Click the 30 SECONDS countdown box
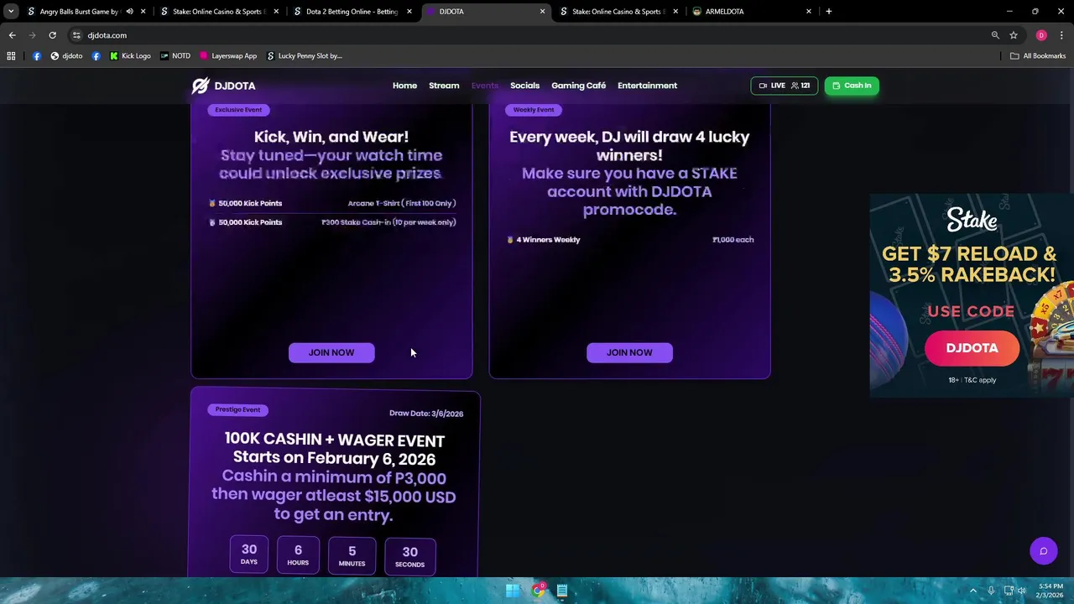Viewport: 1074px width, 604px height. tap(409, 556)
